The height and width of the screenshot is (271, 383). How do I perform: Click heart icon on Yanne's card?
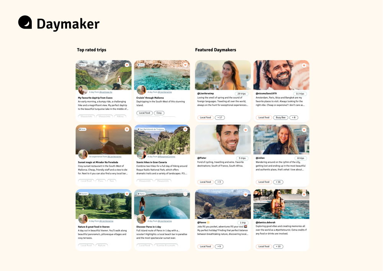click(x=246, y=194)
